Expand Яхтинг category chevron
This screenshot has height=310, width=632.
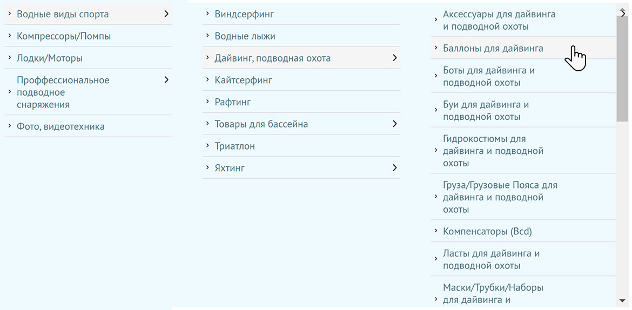click(395, 168)
